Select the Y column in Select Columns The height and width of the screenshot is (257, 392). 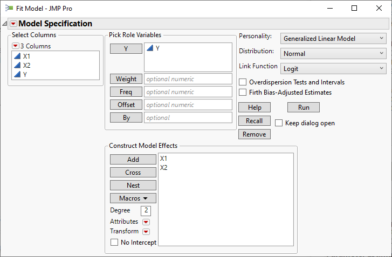click(x=25, y=74)
